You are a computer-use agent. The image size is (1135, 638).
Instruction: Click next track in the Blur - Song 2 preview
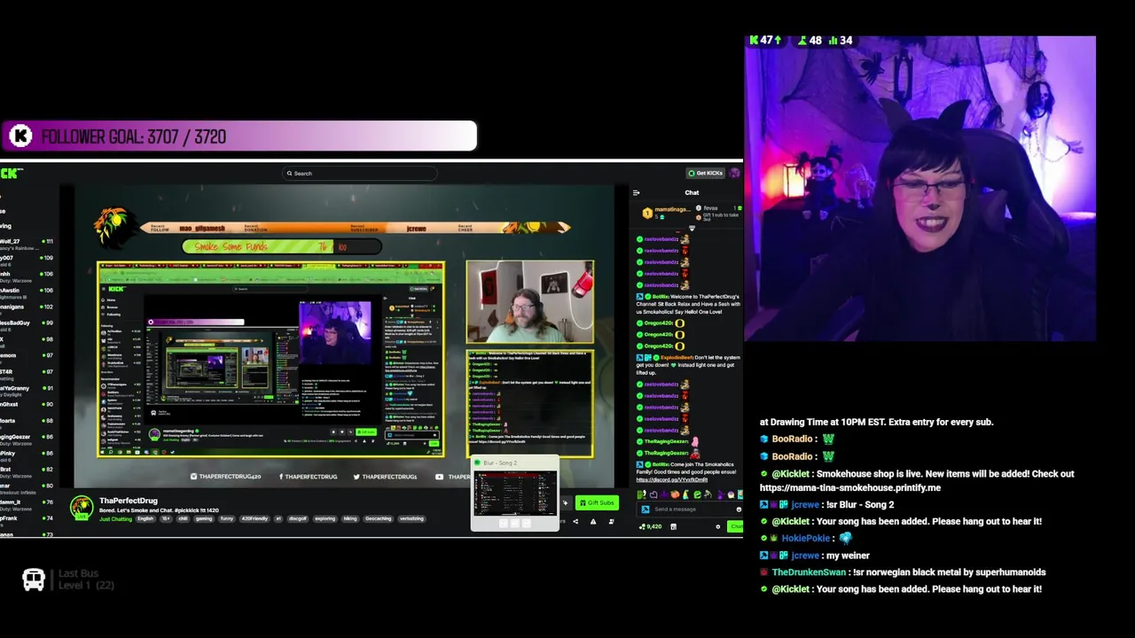tap(526, 523)
